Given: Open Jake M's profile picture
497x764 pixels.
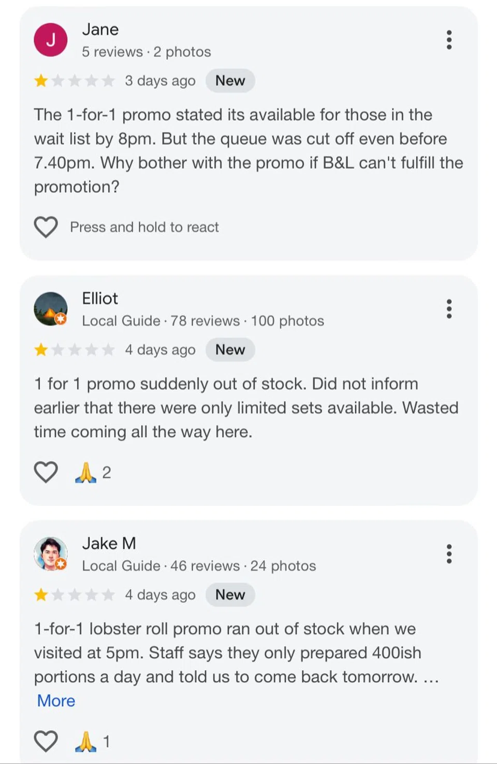Looking at the screenshot, I should click(51, 554).
